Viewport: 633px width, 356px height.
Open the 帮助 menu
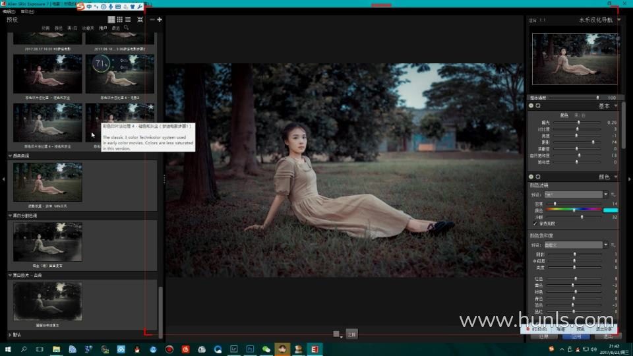tap(28, 12)
